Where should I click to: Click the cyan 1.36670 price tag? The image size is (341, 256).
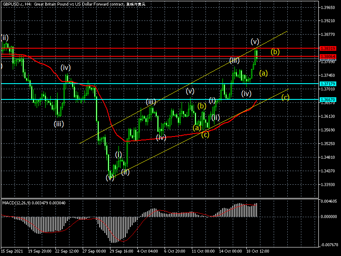point(328,100)
